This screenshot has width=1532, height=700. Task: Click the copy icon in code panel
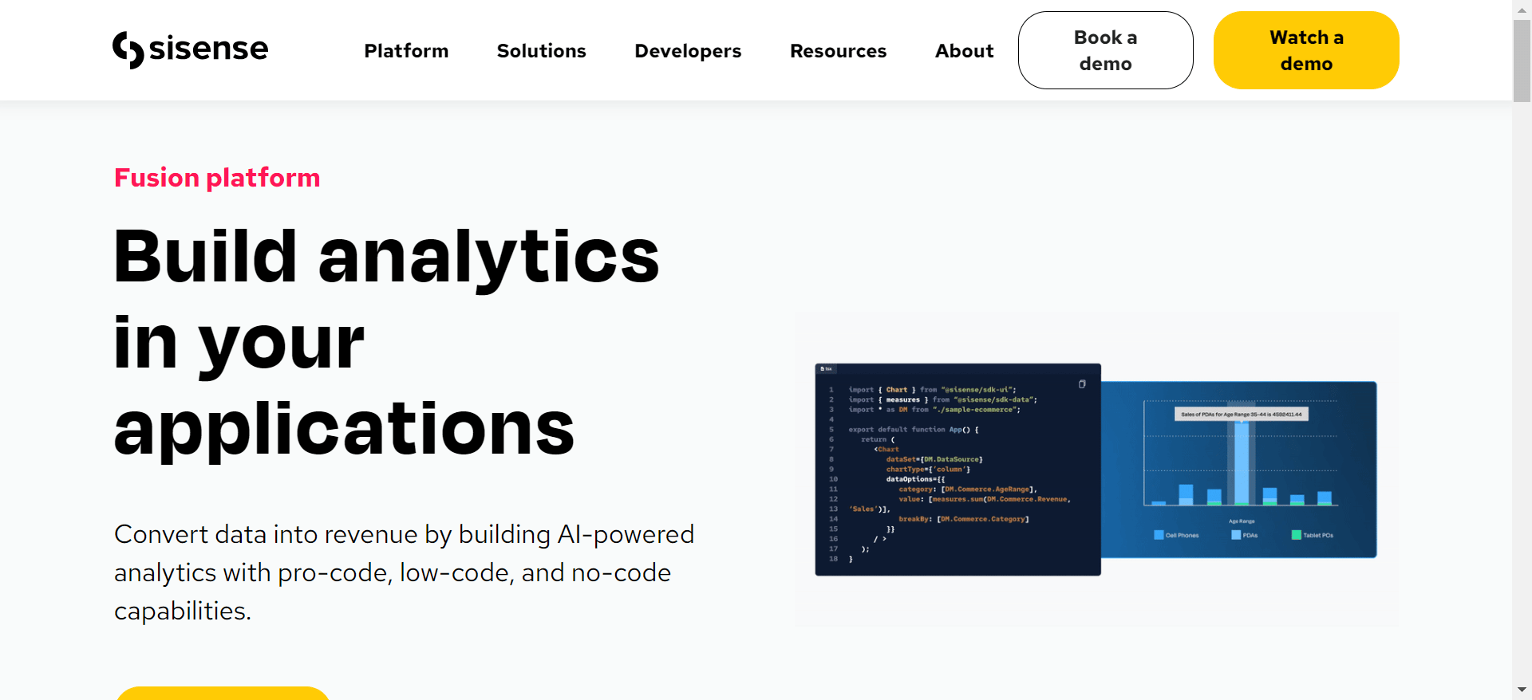pos(1082,384)
